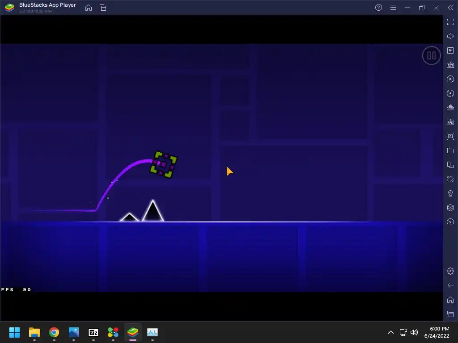Screen dimensions: 458x343
Task: Open the multi-window icon in title bar
Action: pos(103,8)
